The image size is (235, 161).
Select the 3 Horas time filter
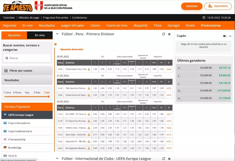[17, 92]
